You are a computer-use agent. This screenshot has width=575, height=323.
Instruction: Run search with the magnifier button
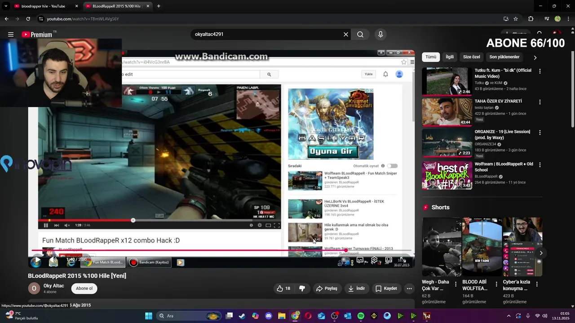point(360,35)
